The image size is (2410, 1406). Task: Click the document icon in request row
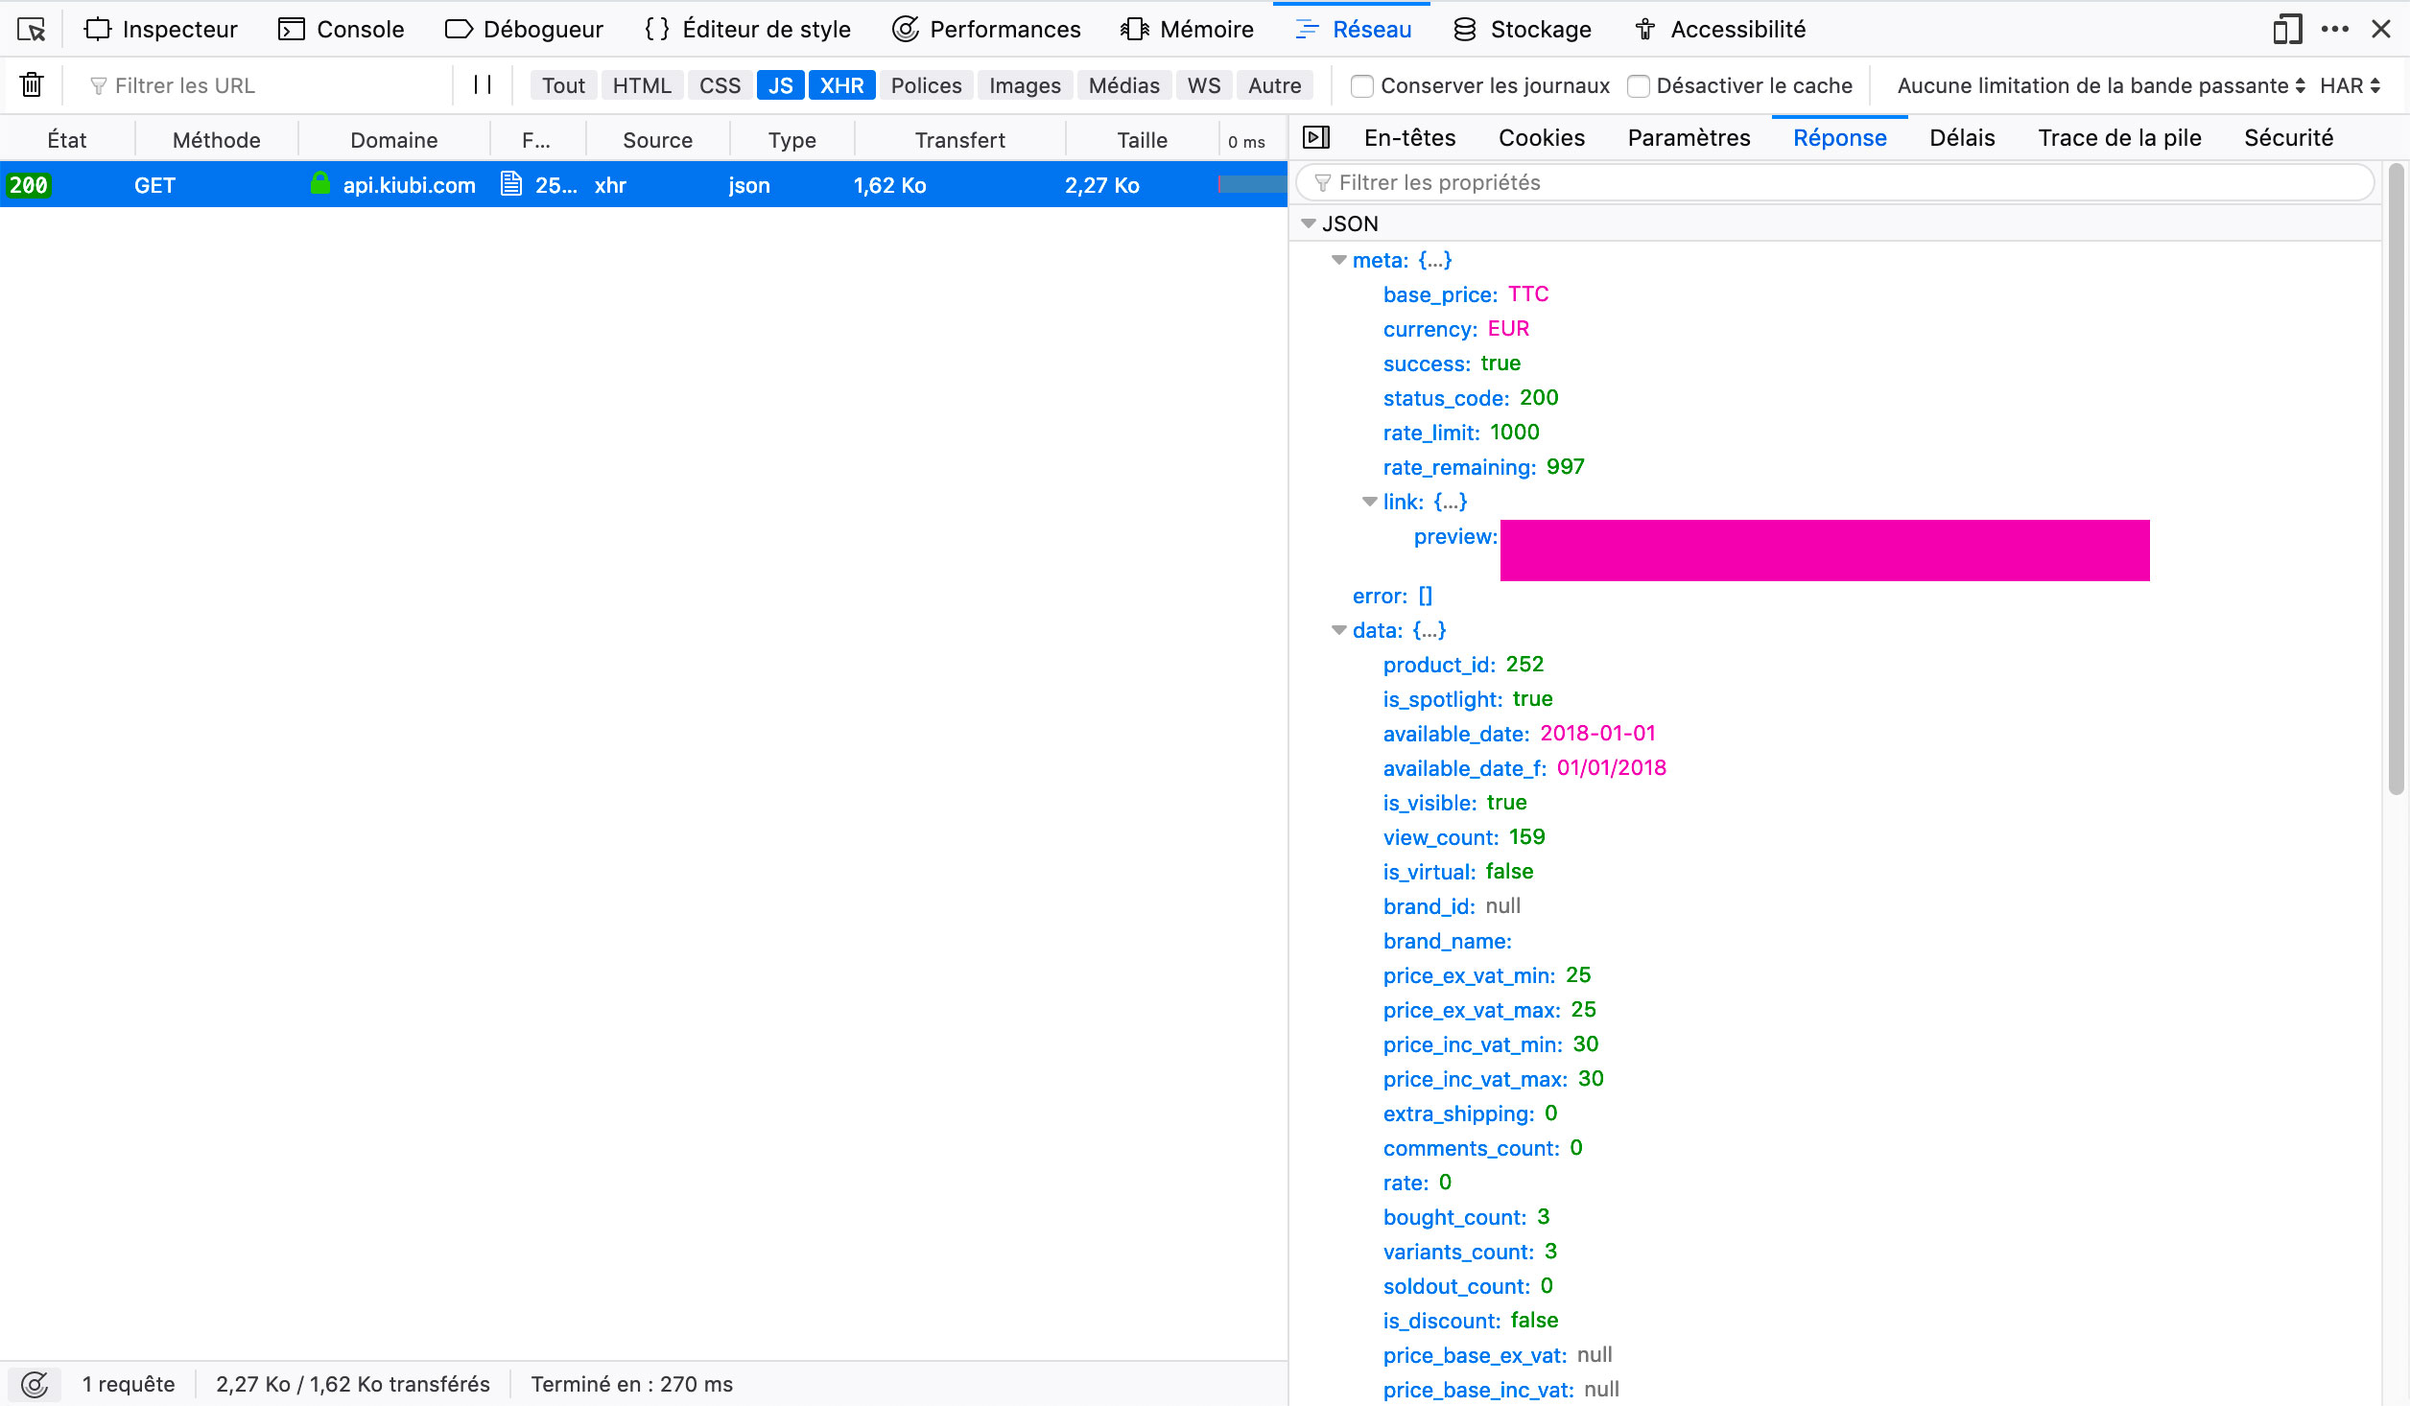coord(511,184)
